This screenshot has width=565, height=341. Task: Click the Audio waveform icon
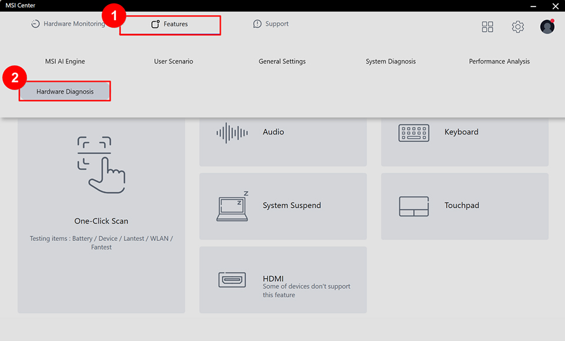click(232, 133)
